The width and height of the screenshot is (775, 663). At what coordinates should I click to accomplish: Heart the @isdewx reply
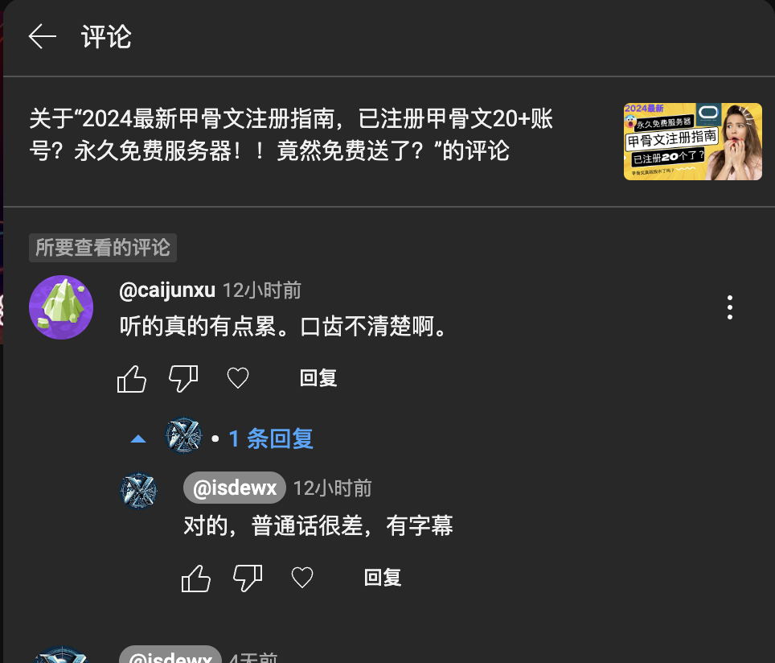(302, 578)
